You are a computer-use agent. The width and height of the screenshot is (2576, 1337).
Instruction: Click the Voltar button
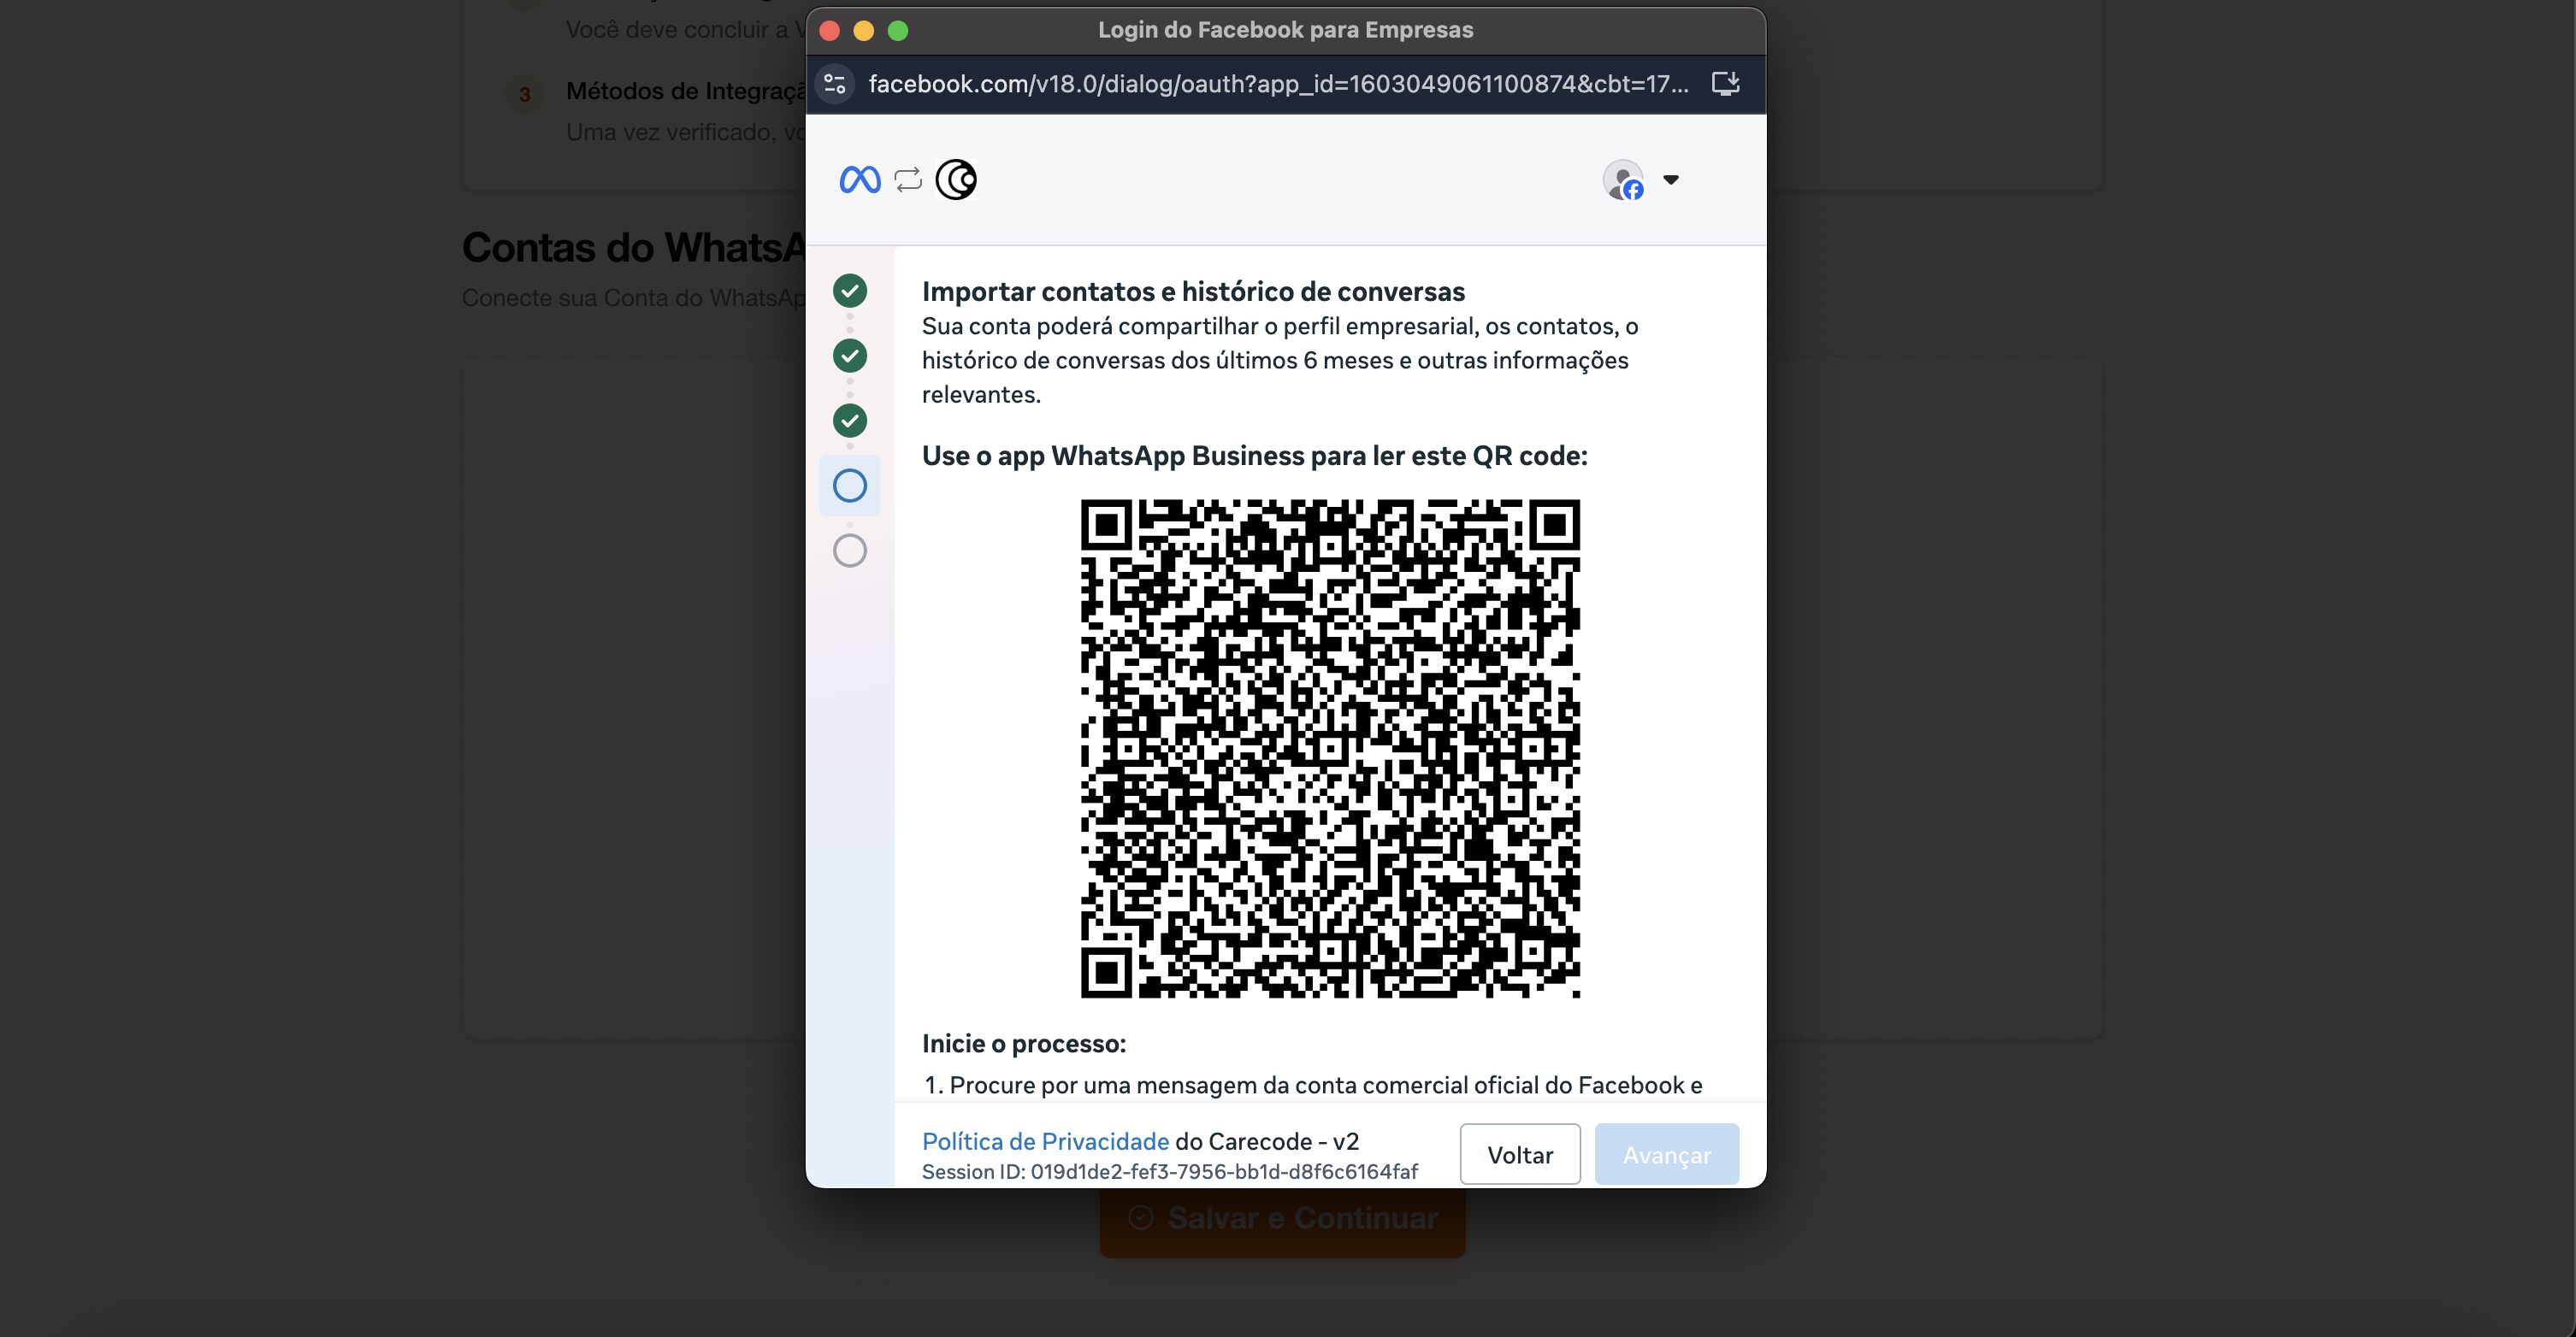1519,1155
